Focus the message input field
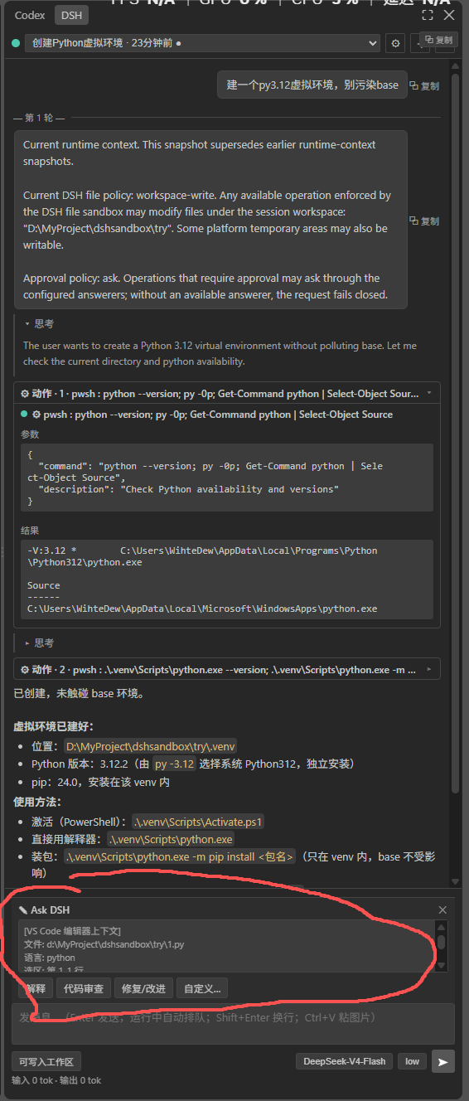This screenshot has height=1101, width=469. (233, 1023)
